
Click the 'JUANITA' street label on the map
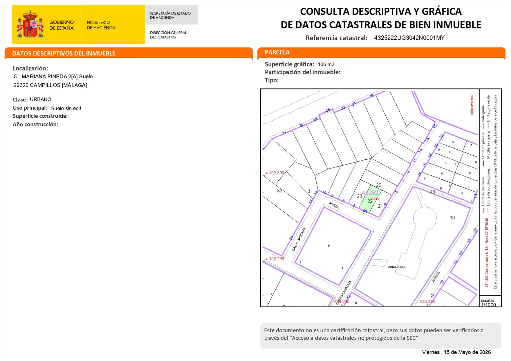436,277
